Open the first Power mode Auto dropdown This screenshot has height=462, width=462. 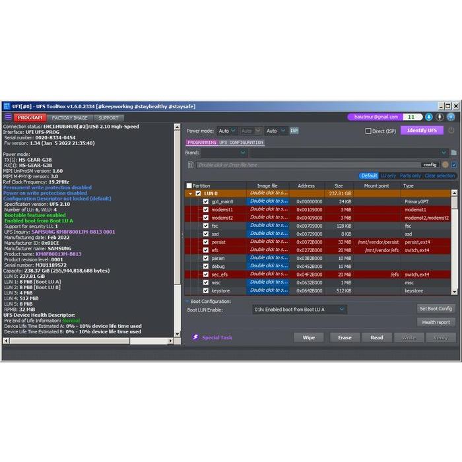coord(226,131)
